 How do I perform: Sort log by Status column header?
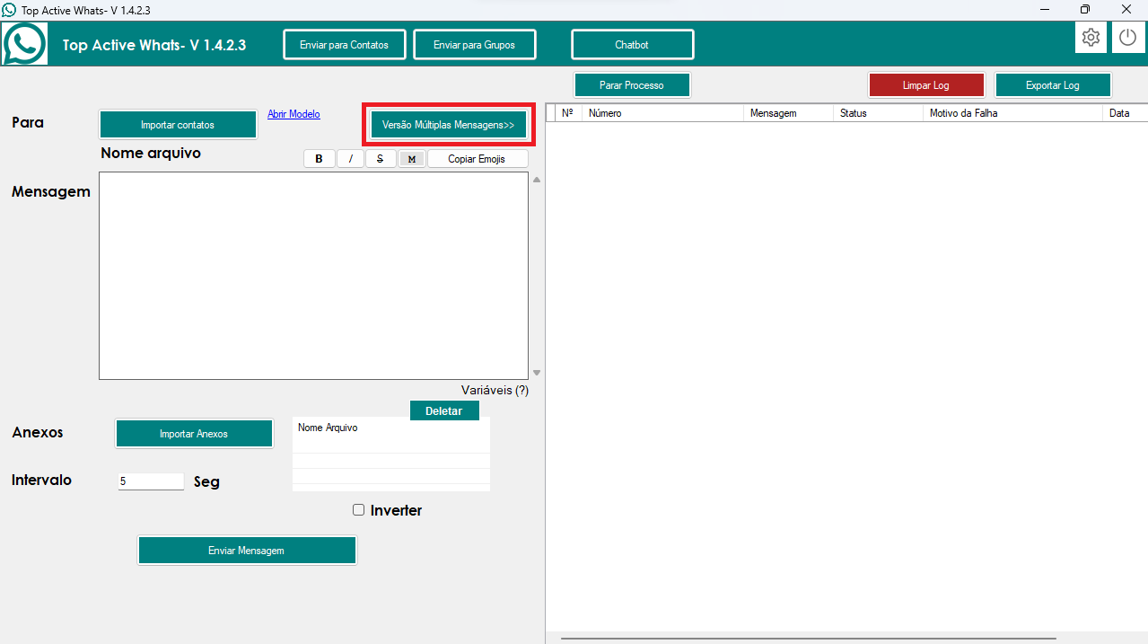[878, 113]
